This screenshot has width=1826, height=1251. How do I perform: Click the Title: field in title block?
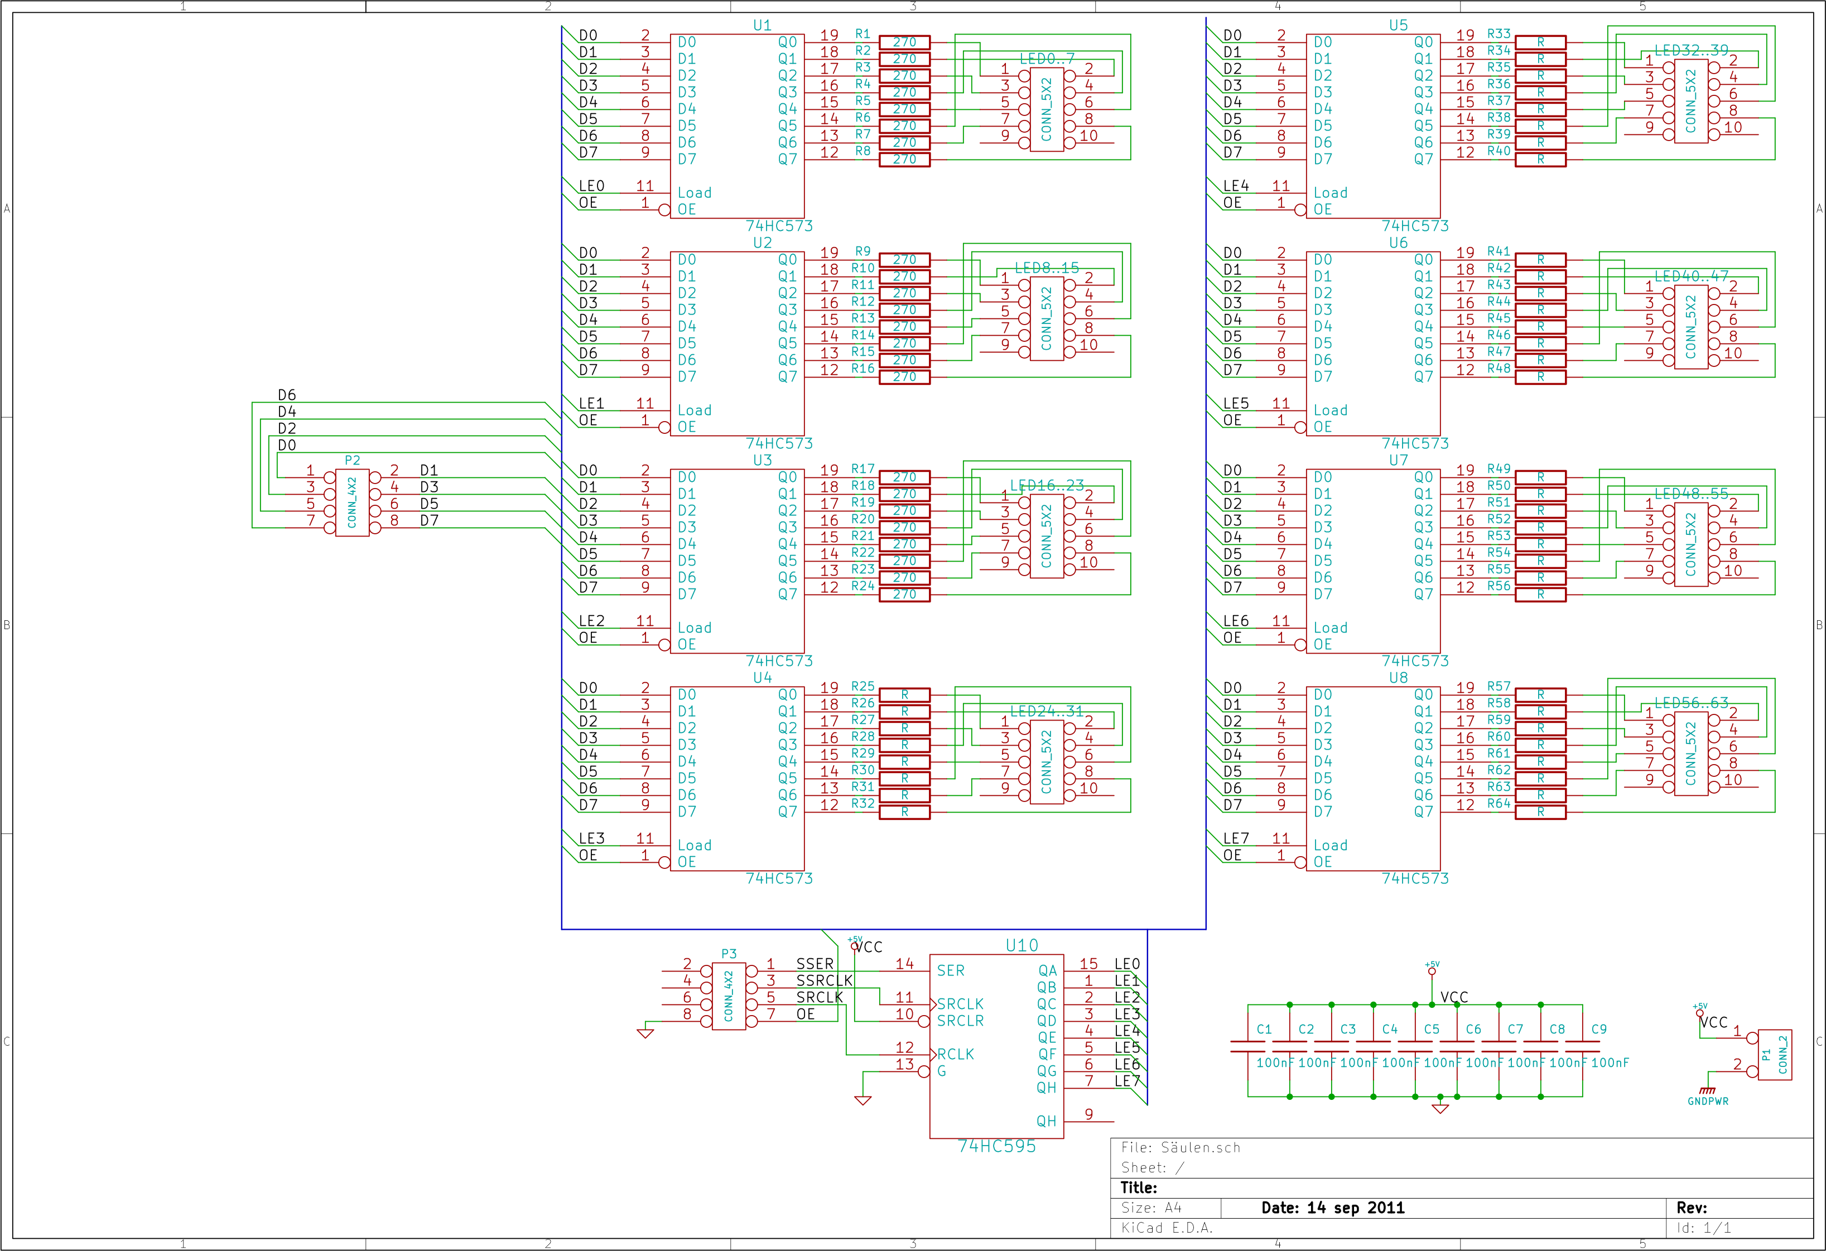1139,1187
